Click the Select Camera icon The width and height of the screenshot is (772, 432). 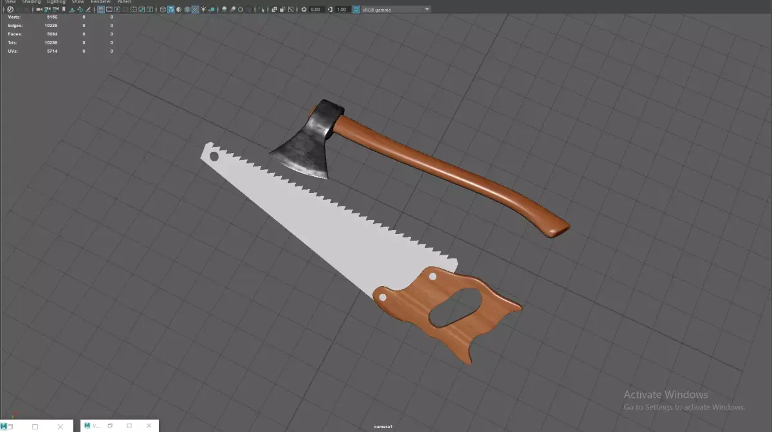pos(39,10)
